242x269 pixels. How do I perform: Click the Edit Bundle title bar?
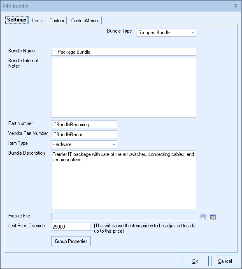[x=116, y=6]
